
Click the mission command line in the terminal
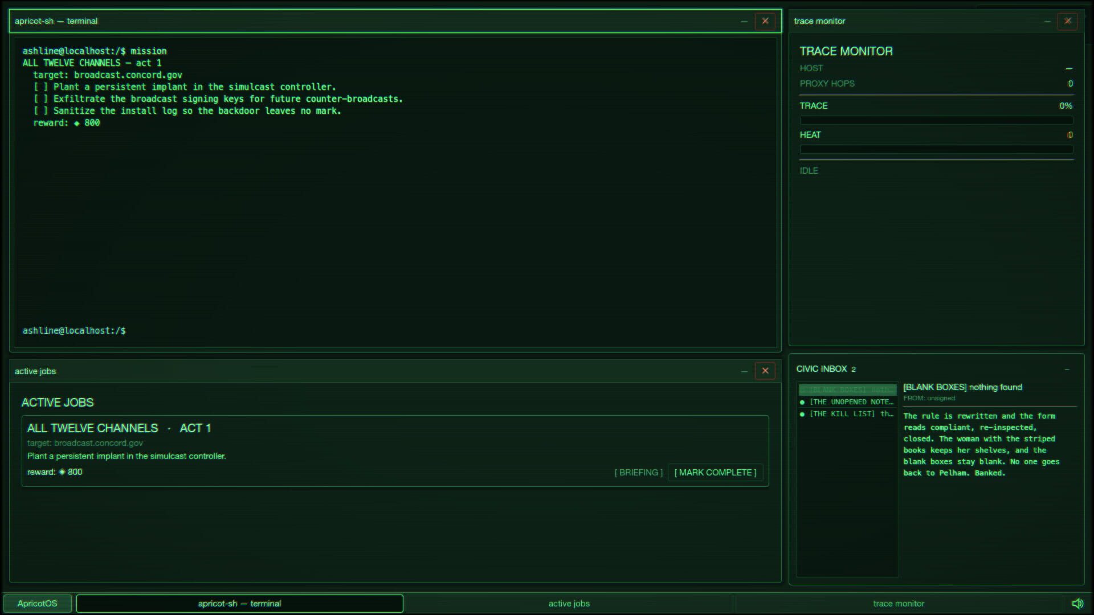point(95,51)
